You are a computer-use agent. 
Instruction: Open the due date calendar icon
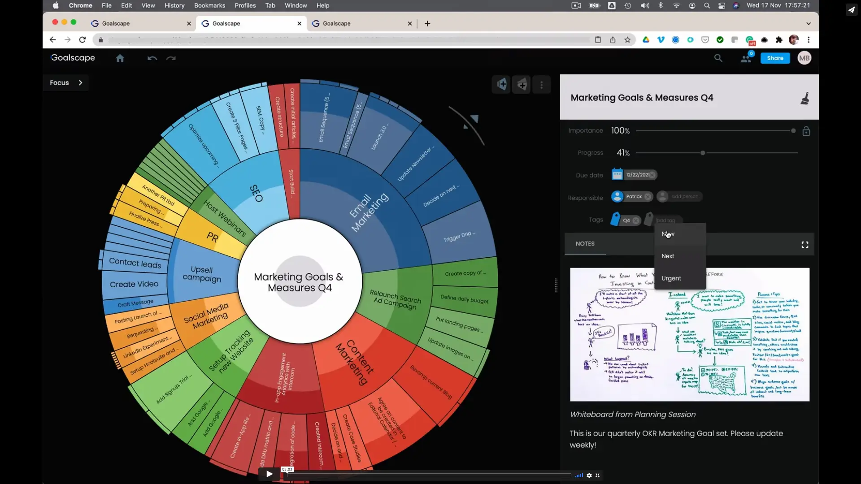tap(617, 175)
